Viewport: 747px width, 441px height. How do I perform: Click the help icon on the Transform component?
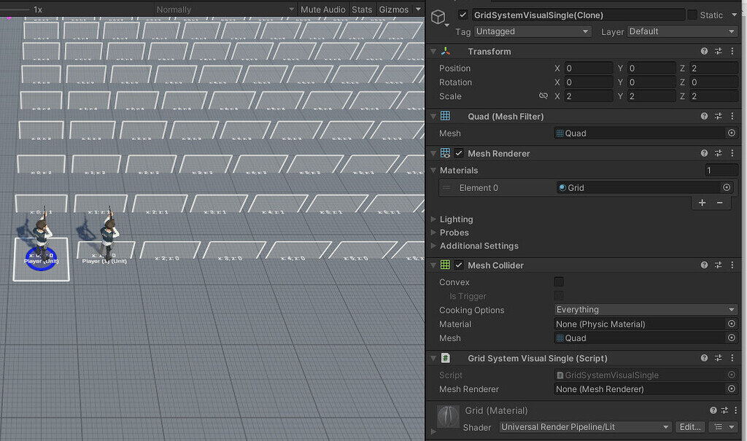tap(703, 51)
